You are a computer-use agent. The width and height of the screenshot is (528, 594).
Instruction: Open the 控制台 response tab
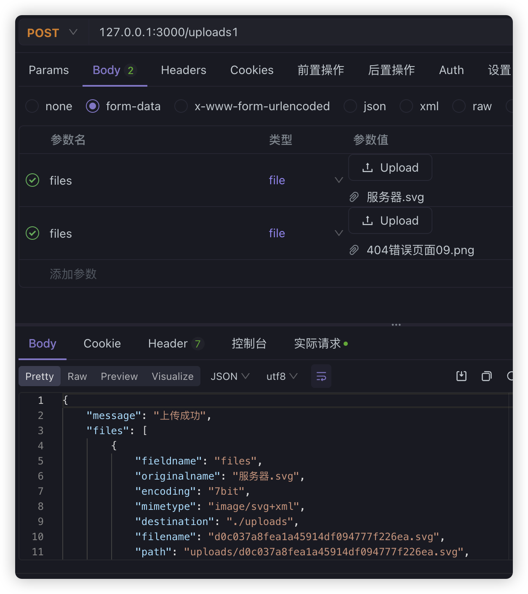pyautogui.click(x=249, y=343)
